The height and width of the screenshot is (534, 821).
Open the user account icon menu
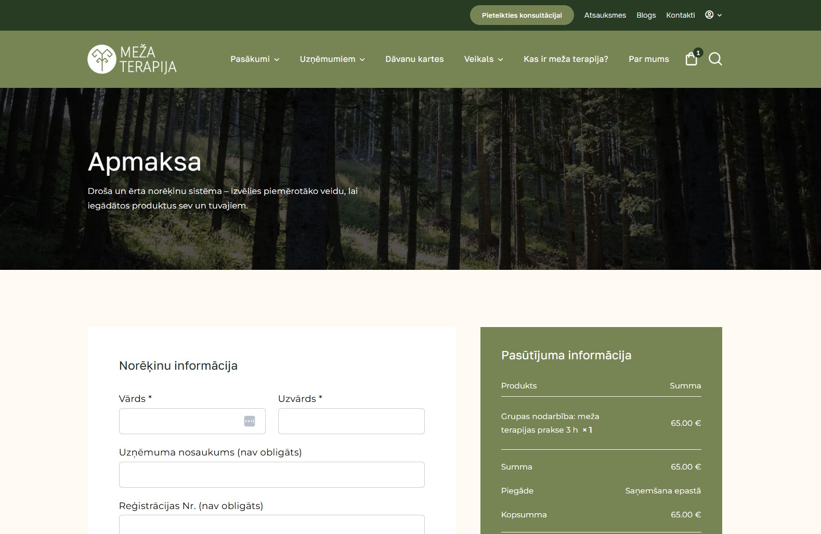click(713, 15)
